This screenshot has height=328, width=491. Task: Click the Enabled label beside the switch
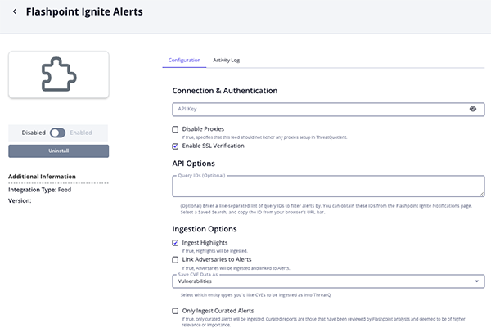coord(81,133)
